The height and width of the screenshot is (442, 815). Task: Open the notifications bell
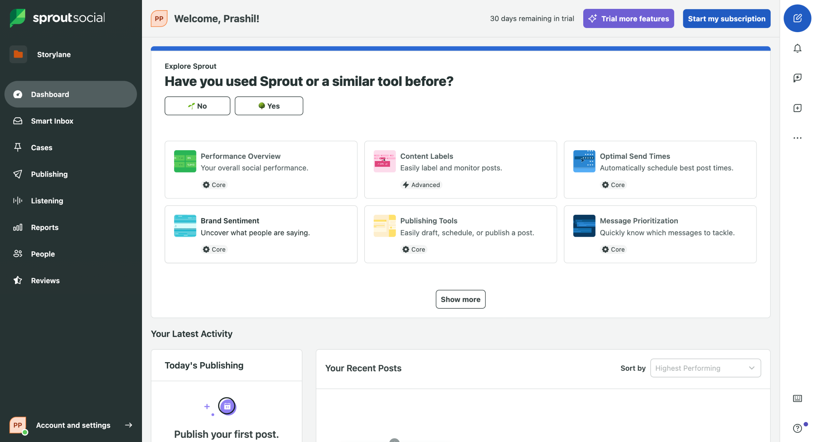tap(797, 48)
